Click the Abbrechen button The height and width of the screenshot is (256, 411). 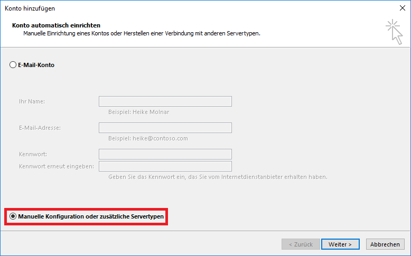point(385,244)
